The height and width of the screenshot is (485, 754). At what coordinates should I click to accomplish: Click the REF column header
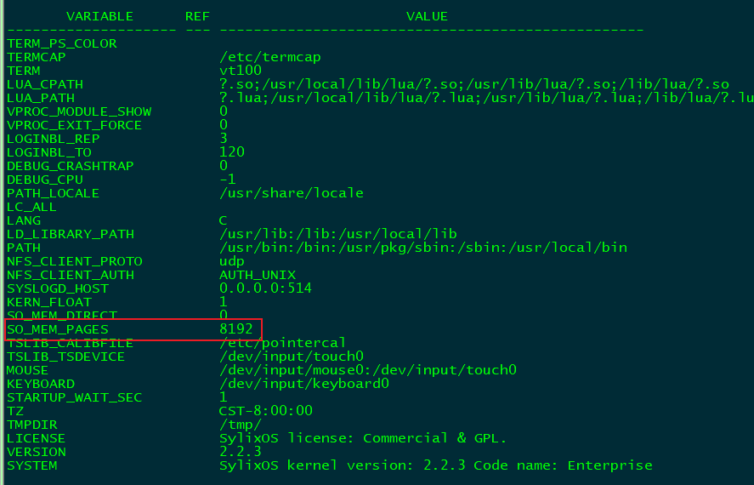[x=197, y=16]
